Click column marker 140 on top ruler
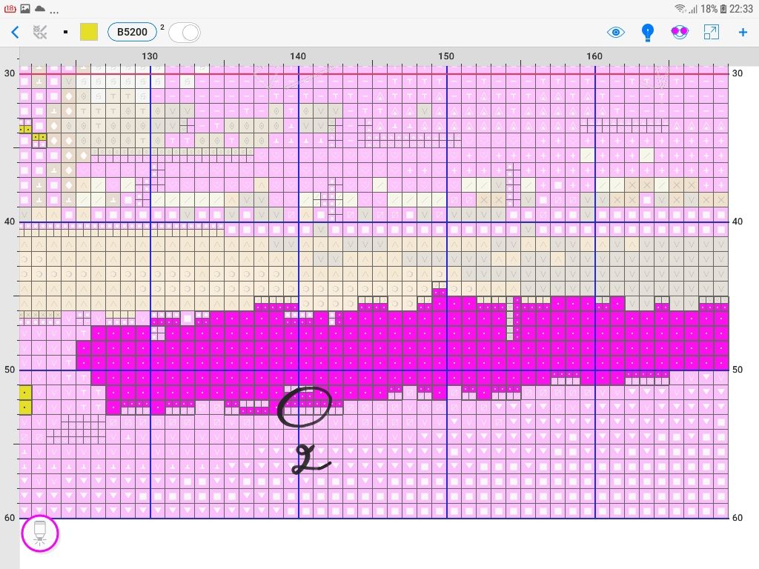The image size is (759, 569). (x=298, y=56)
